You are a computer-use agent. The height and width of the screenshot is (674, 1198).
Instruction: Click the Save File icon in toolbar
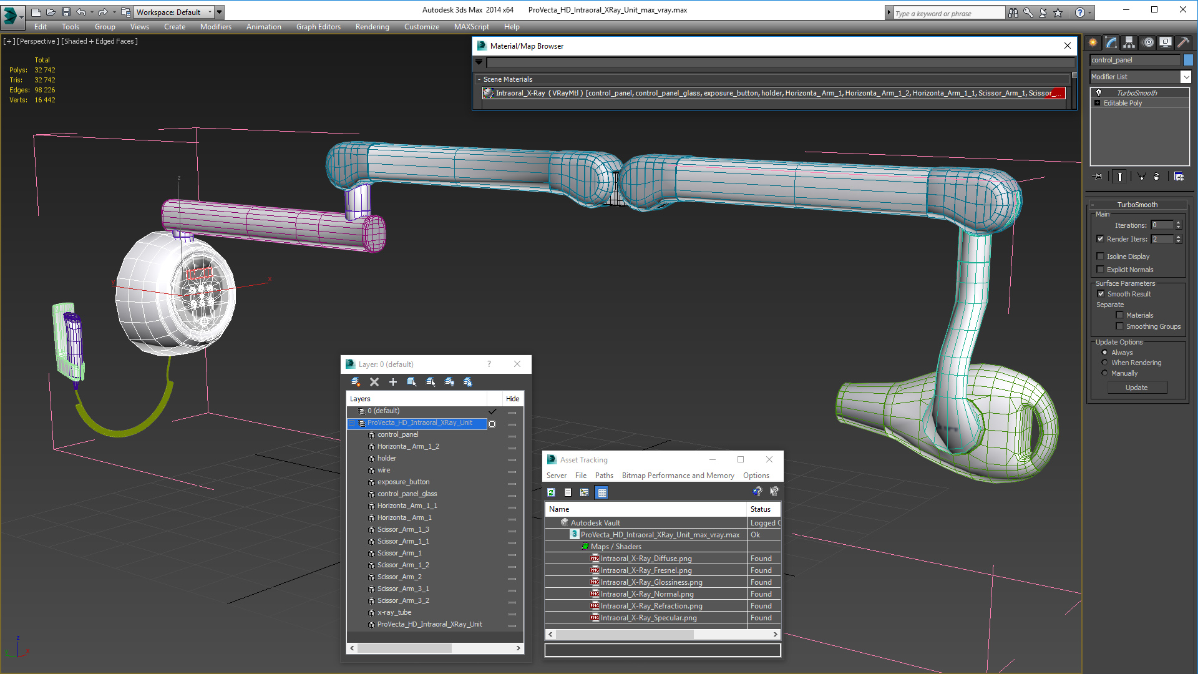click(66, 12)
